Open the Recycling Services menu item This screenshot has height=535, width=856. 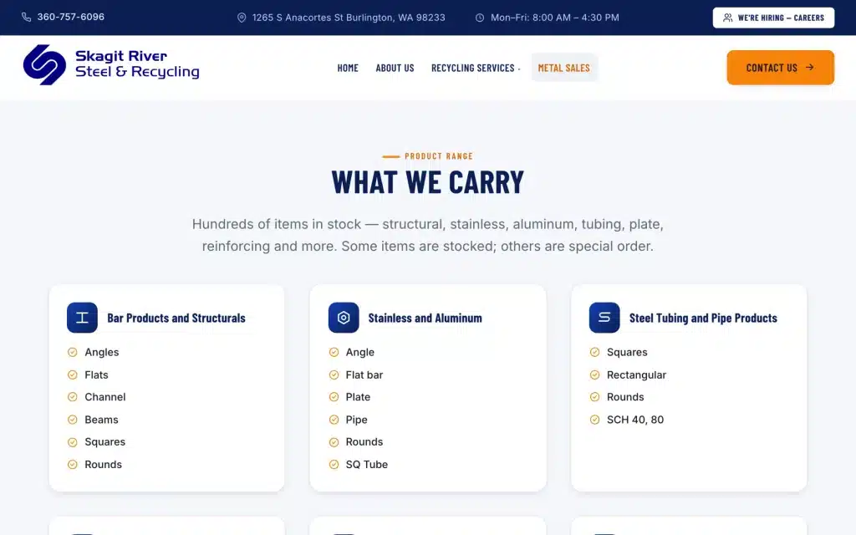[x=473, y=68]
